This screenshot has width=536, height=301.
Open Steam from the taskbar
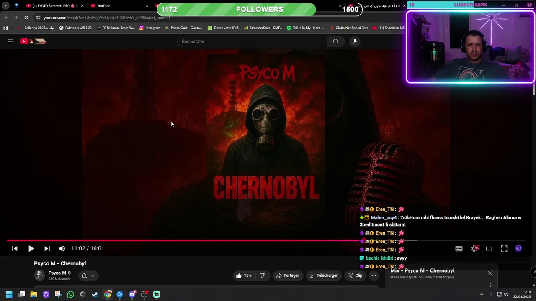point(95,294)
